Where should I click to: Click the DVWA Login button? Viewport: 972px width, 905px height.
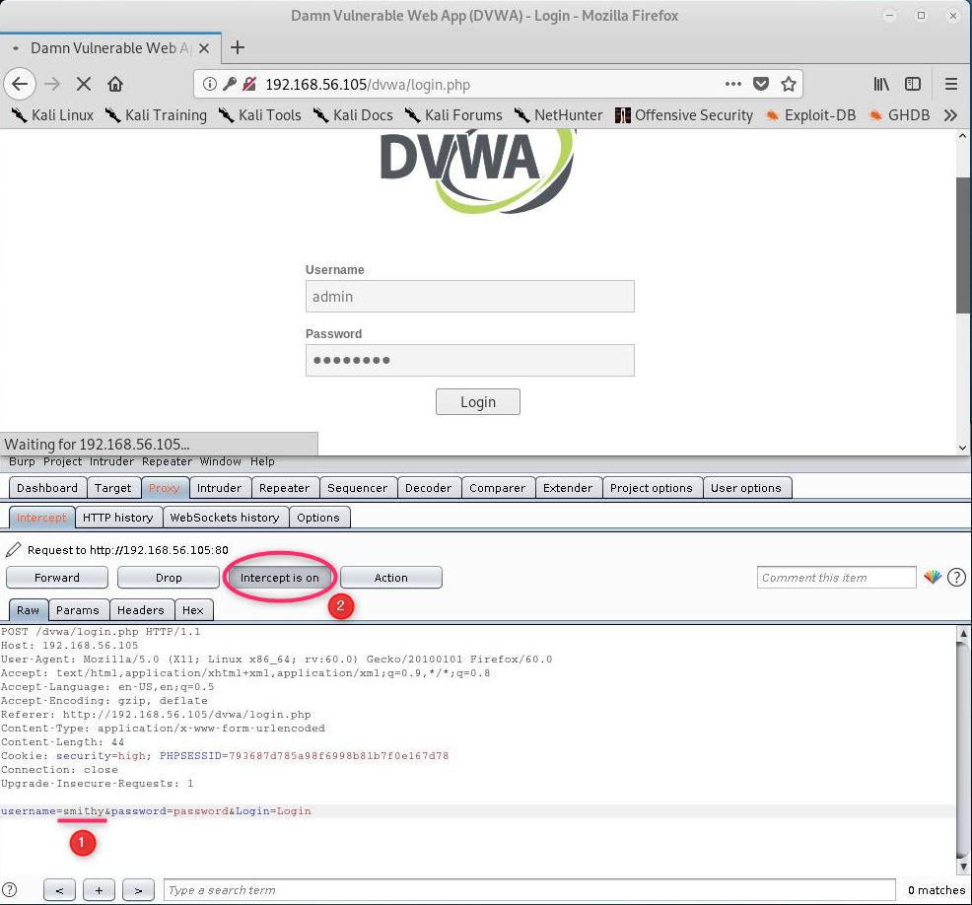(x=478, y=401)
